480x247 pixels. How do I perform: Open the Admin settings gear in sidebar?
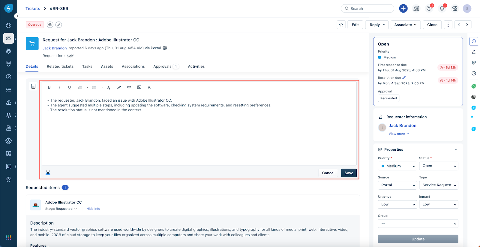click(x=9, y=179)
